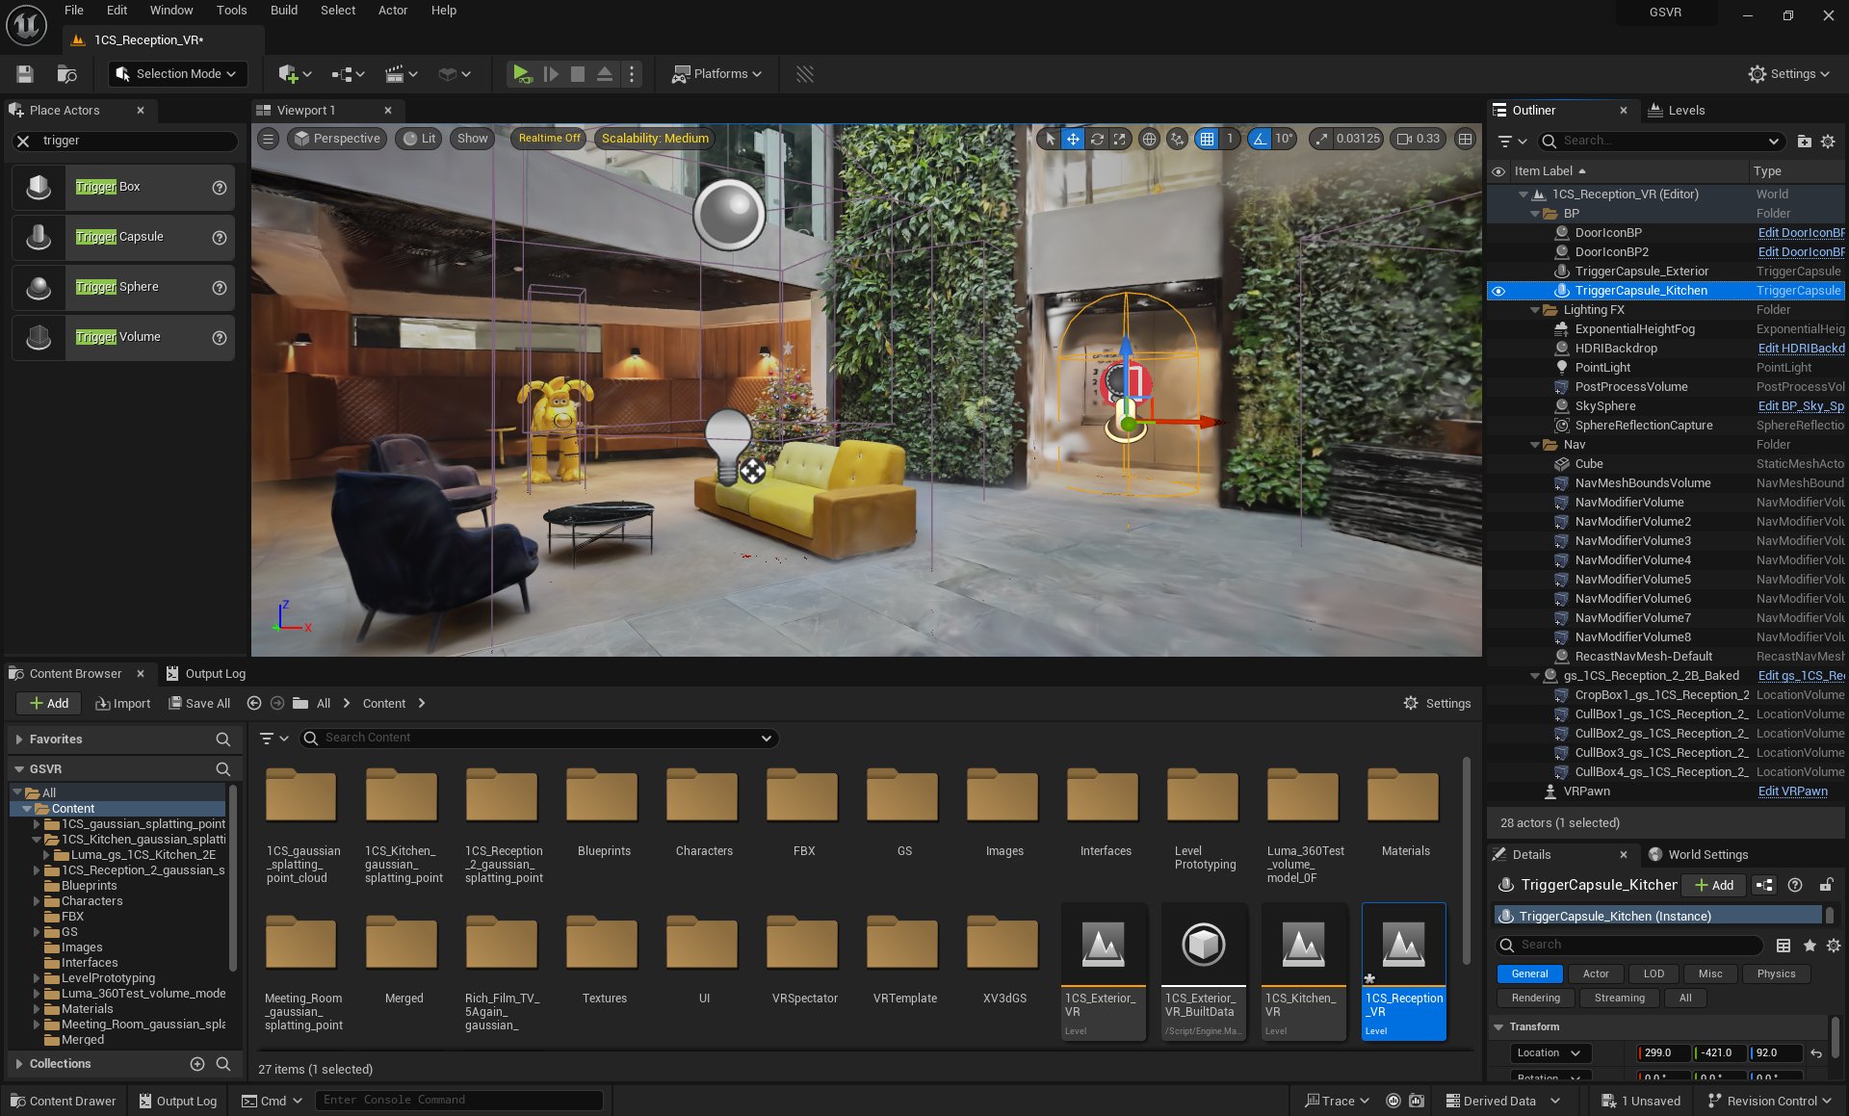This screenshot has height=1116, width=1849.
Task: Activate the Rotate tool in viewport
Action: coord(1097,139)
